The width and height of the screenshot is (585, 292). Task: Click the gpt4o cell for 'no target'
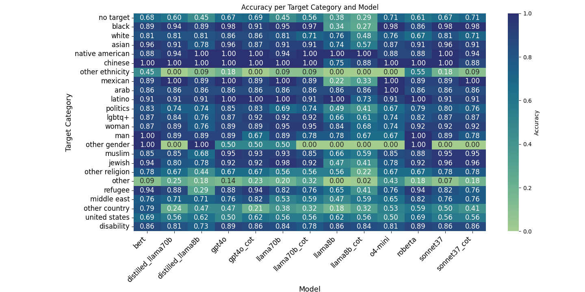click(x=228, y=17)
